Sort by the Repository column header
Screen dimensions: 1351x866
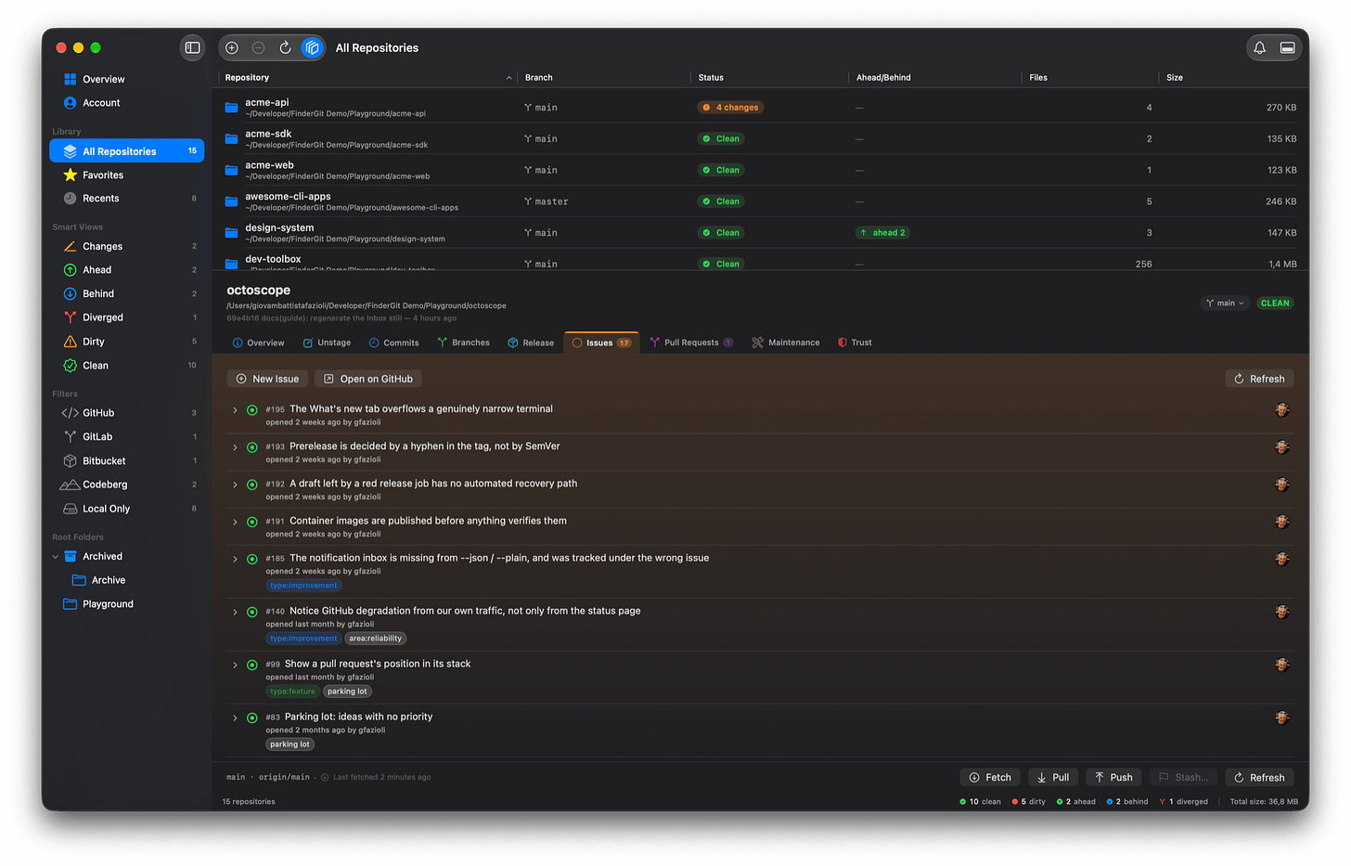tap(367, 77)
